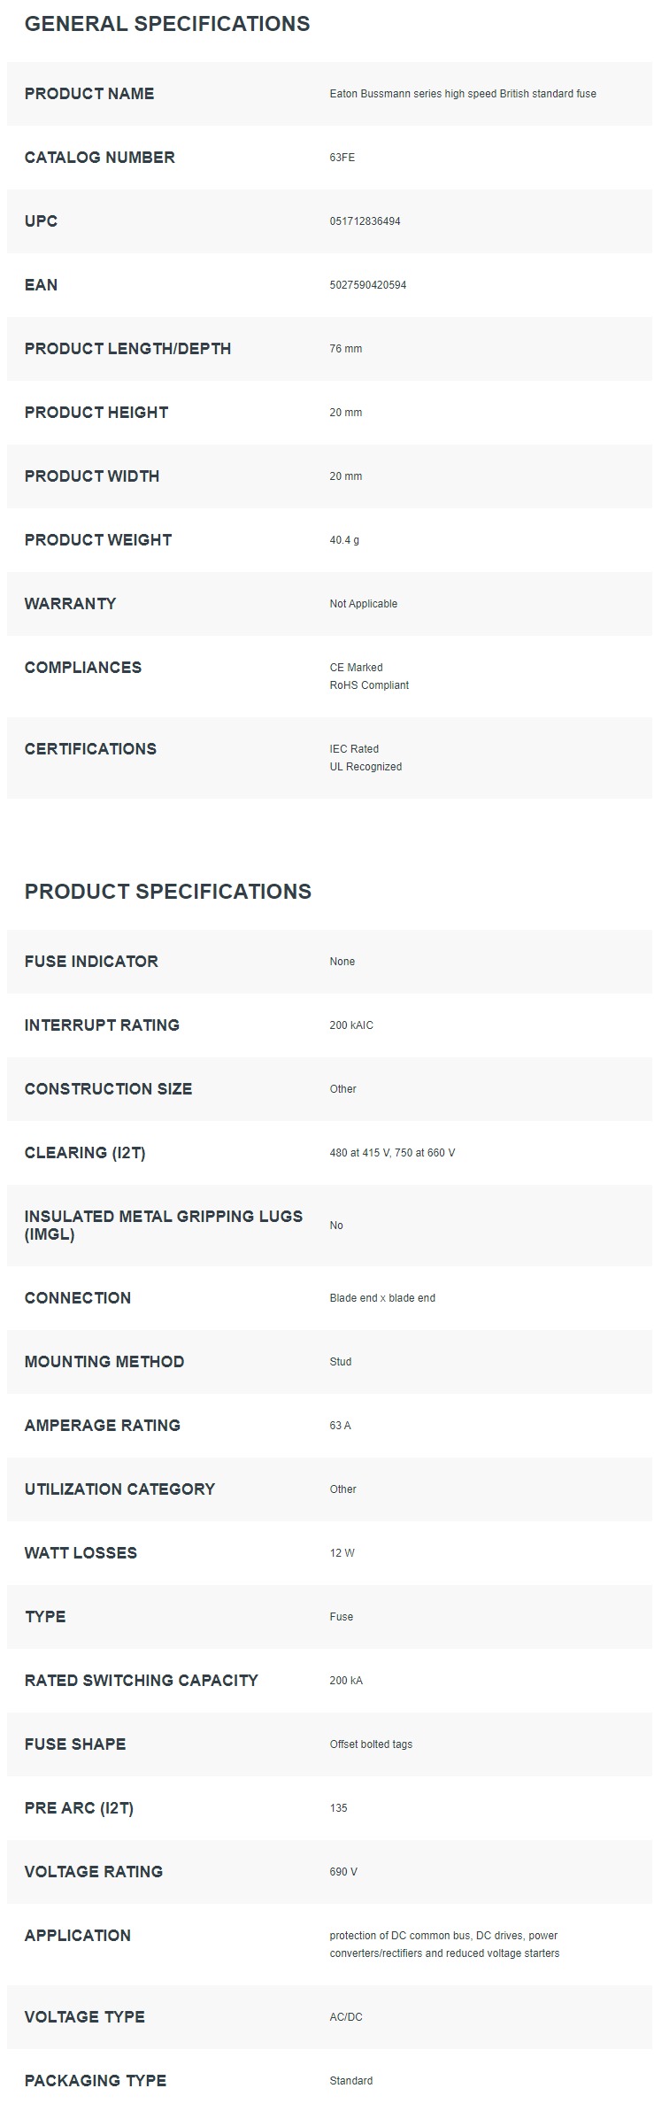The image size is (654, 2127).
Task: Click the Product Specifications heading
Action: click(168, 892)
